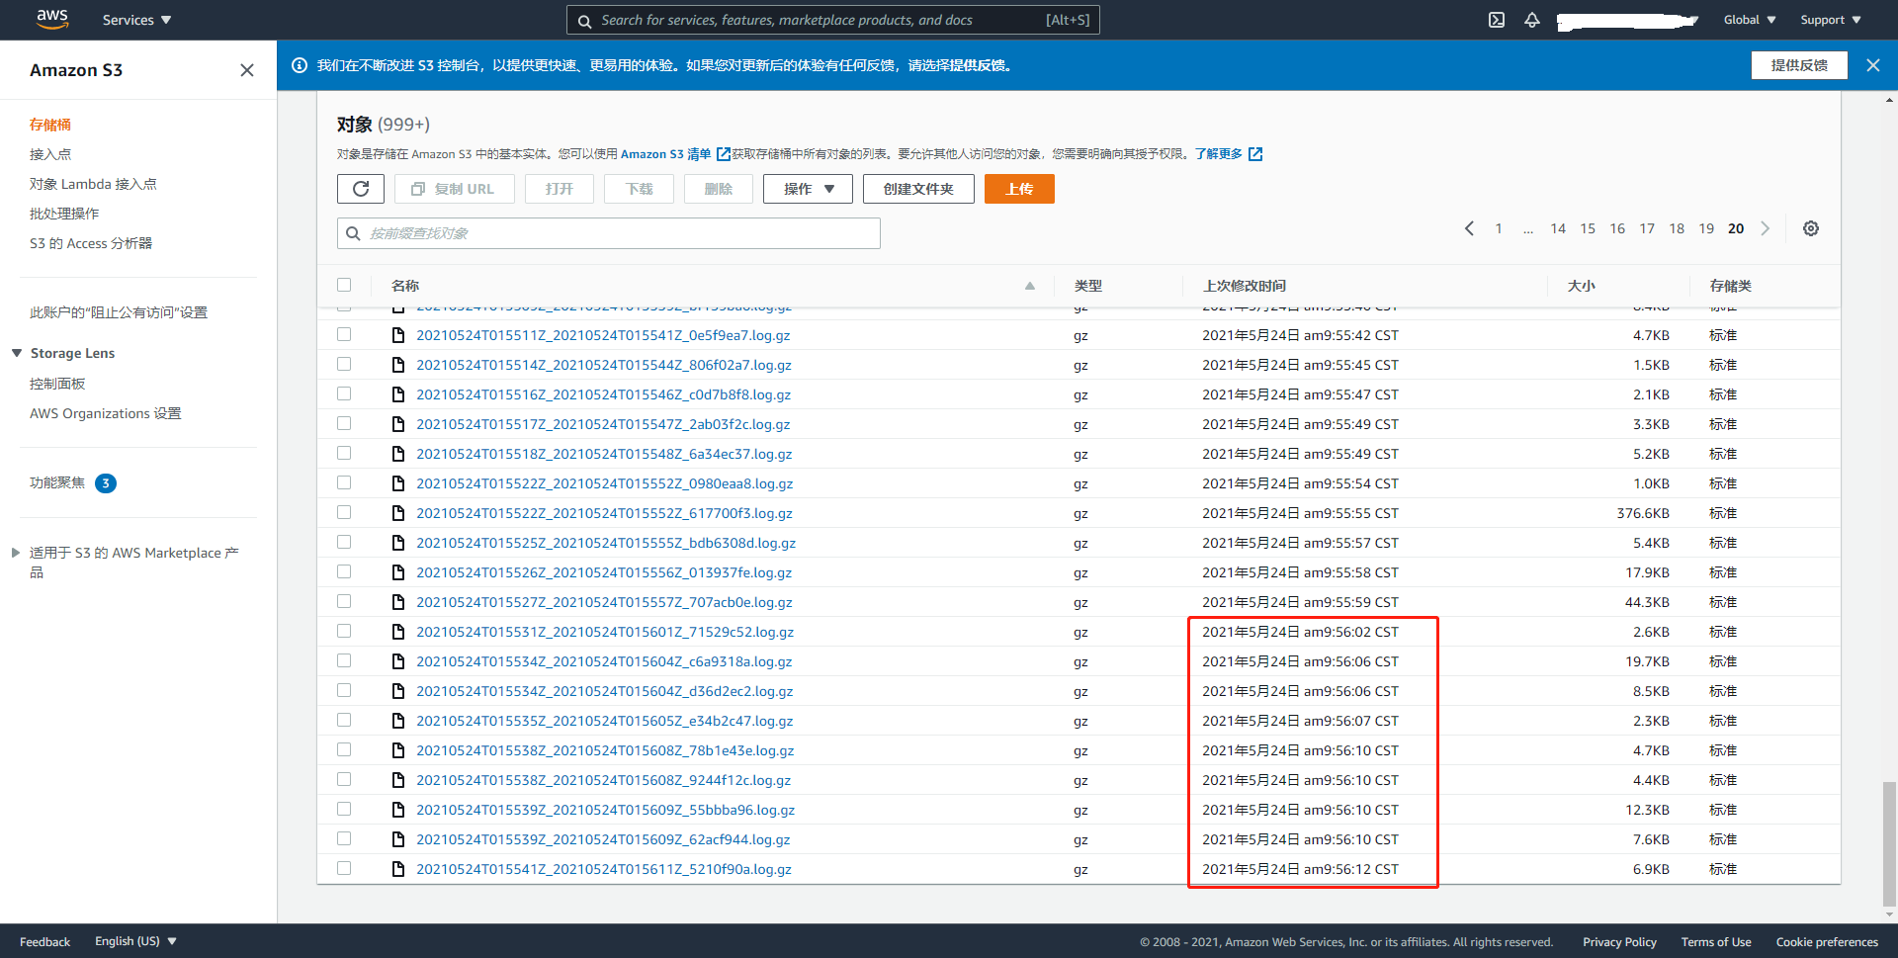This screenshot has width=1898, height=958.
Task: Open 批处理操作 in the sidebar
Action: pyautogui.click(x=64, y=214)
